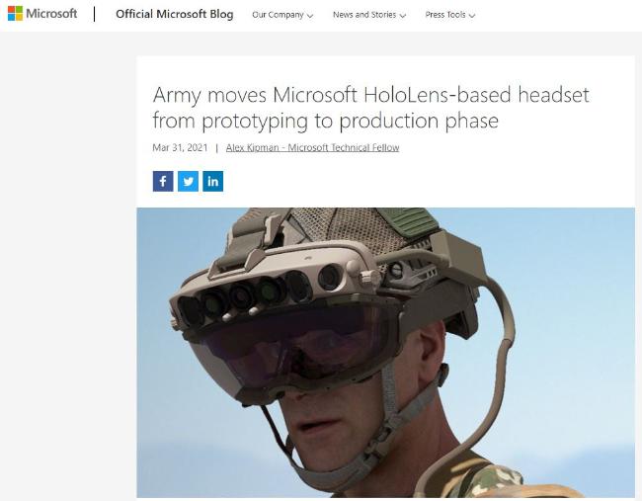This screenshot has width=642, height=501.
Task: Open the Press Tools menu
Action: [450, 15]
